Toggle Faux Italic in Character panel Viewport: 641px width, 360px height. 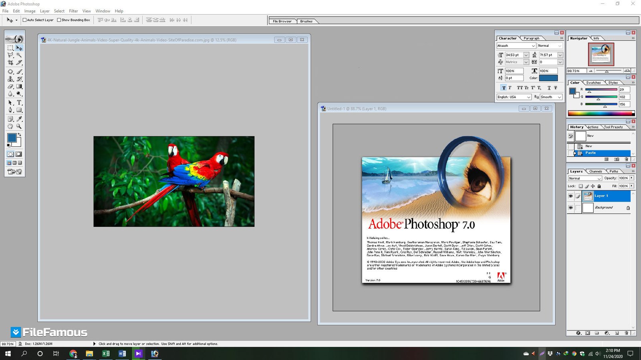point(510,88)
